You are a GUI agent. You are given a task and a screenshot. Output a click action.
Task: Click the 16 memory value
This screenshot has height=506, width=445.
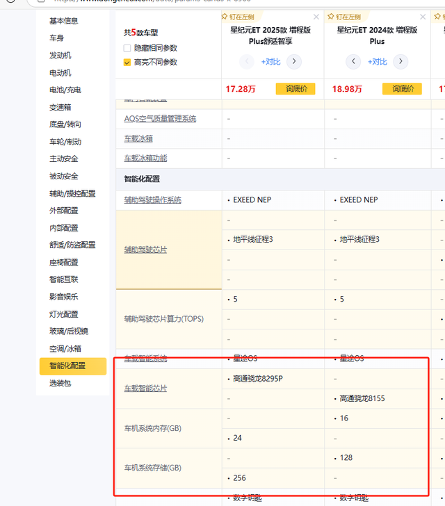(344, 418)
